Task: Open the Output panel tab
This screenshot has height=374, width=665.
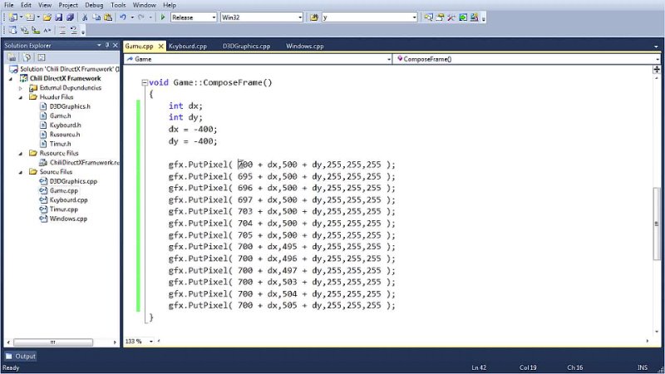Action: [20, 357]
